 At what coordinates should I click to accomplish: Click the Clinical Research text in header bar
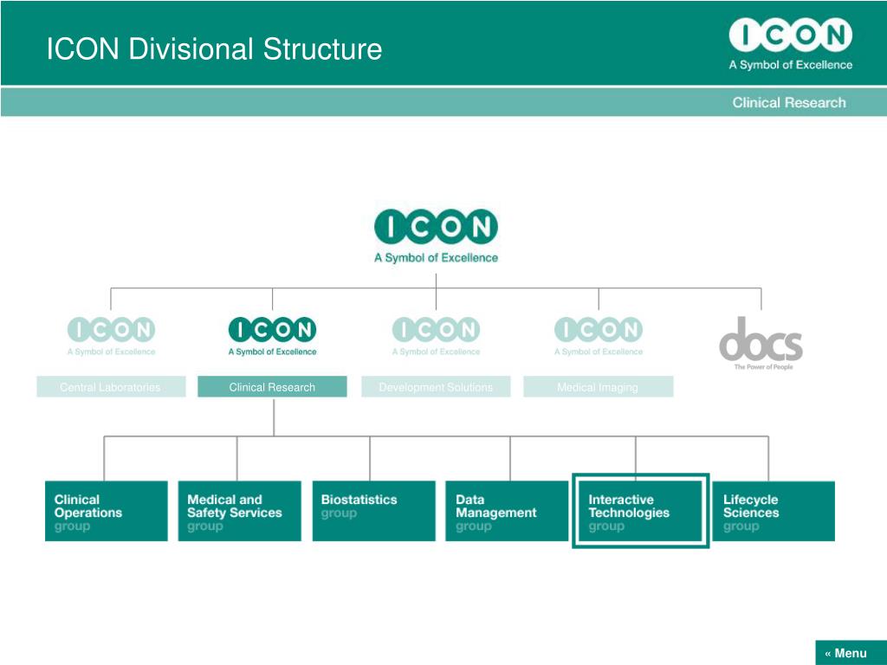789,102
